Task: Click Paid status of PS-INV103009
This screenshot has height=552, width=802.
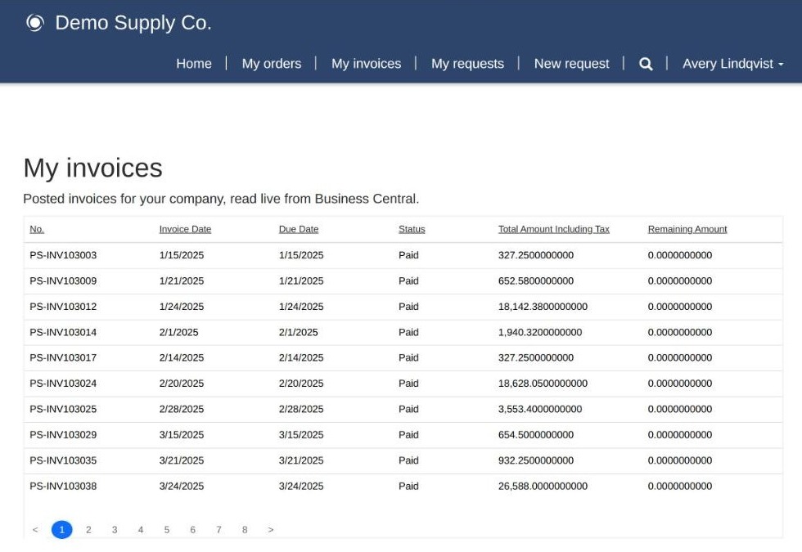Action: point(408,280)
